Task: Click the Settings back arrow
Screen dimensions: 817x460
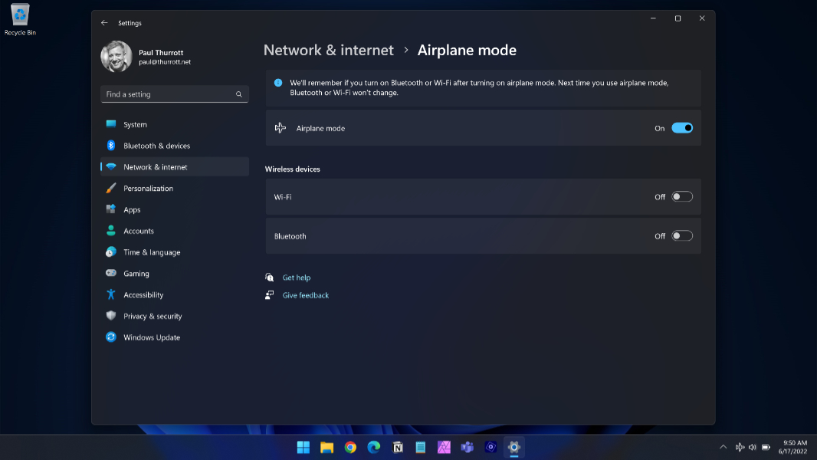Action: click(x=104, y=23)
